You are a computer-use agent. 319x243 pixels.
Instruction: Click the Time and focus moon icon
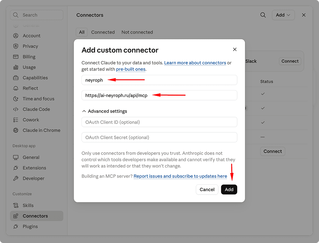(16, 99)
